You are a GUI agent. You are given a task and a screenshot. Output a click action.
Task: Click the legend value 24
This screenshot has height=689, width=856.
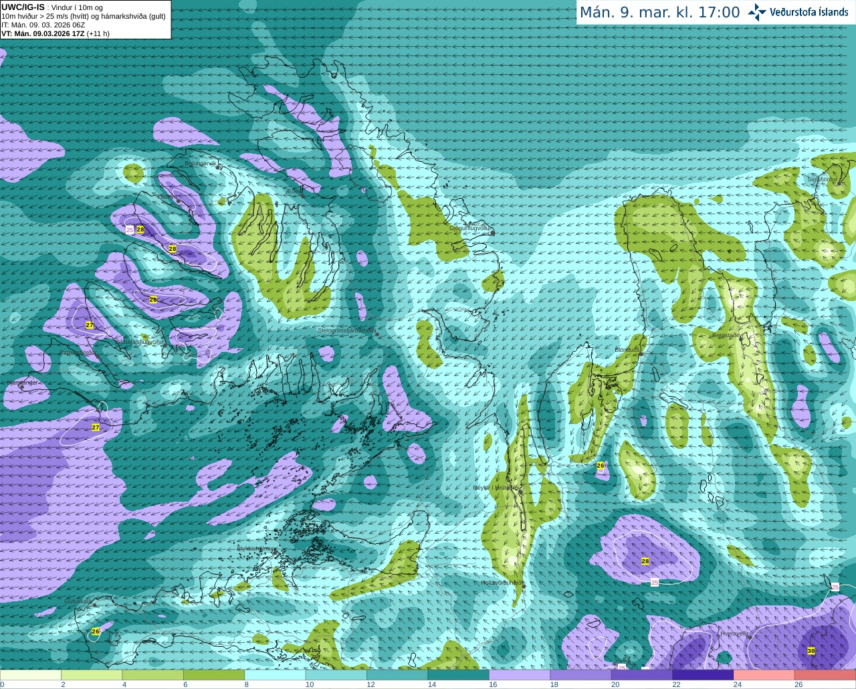pos(738,684)
